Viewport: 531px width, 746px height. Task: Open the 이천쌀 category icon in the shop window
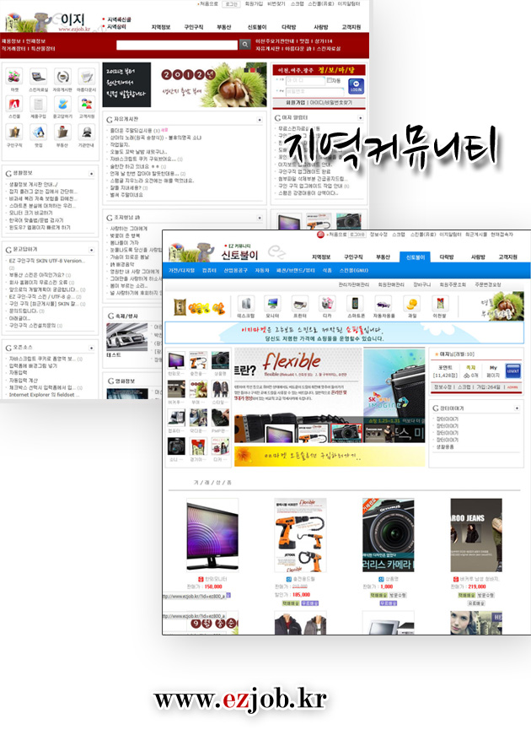(x=440, y=304)
